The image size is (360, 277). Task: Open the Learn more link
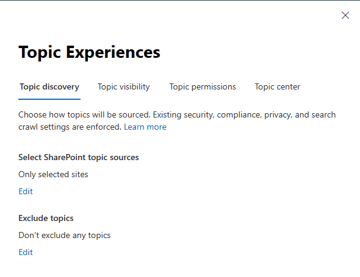click(x=145, y=127)
